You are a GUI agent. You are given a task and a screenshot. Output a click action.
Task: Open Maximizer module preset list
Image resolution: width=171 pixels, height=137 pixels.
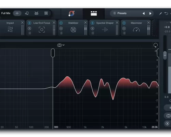coord(124,33)
